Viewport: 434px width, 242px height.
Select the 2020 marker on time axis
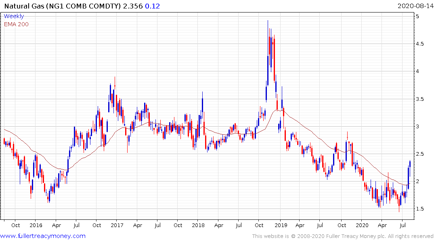point(362,225)
